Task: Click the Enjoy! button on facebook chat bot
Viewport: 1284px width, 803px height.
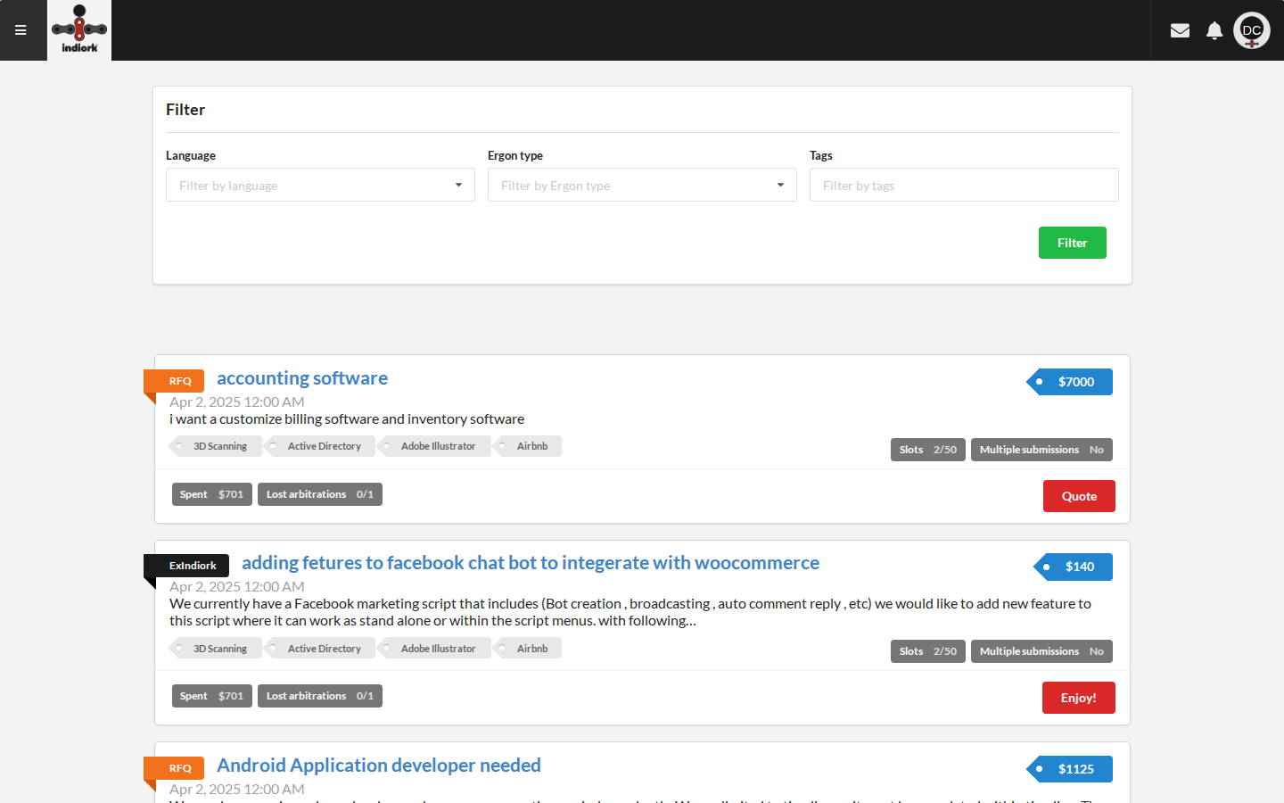Action: (1079, 698)
